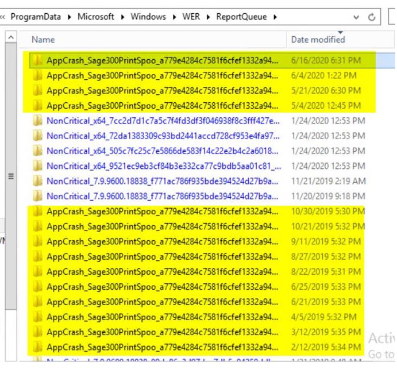The image size is (397, 369).
Task: Go to ProgramData in the address bar
Action: (x=36, y=17)
